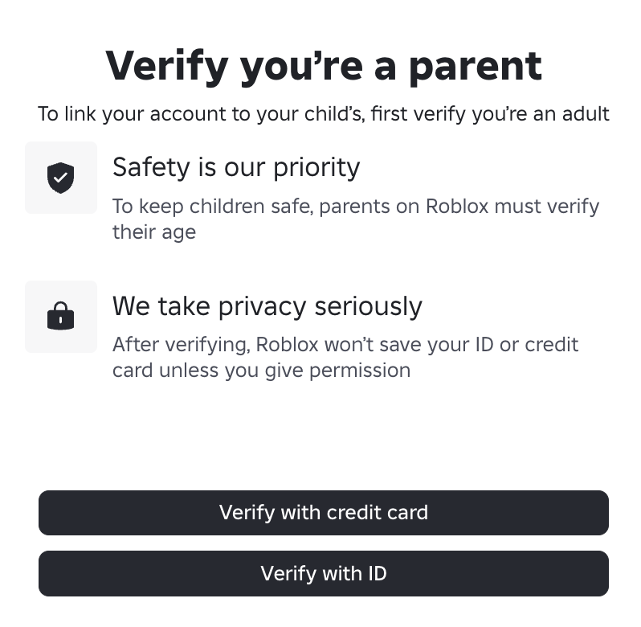Click the padlock privacy icon
Viewport: 641px width, 627px height.
(60, 317)
